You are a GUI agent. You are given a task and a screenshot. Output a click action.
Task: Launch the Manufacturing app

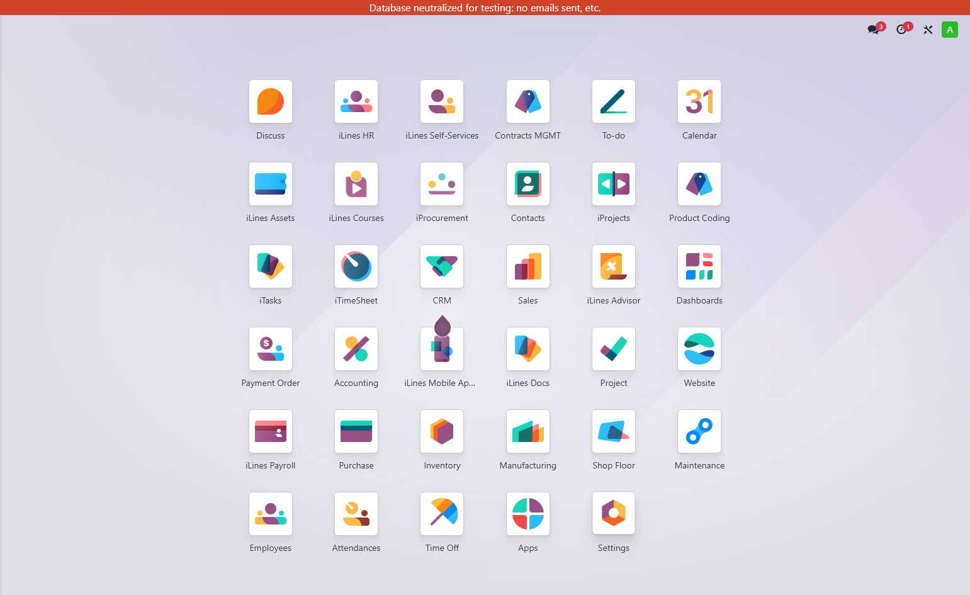pos(528,431)
